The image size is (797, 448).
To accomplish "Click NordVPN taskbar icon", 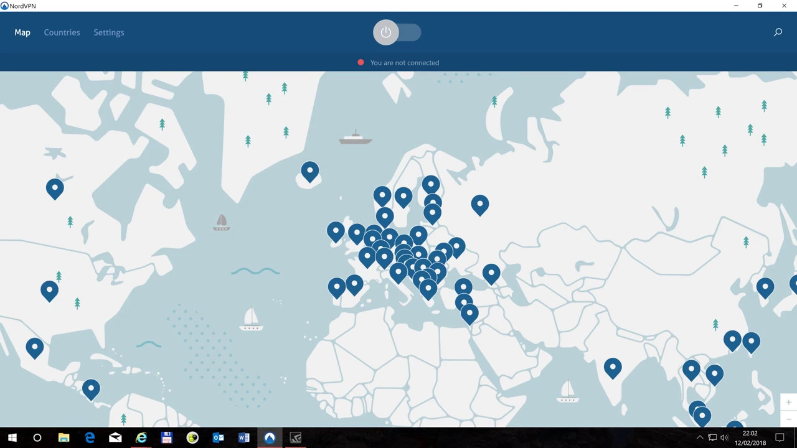I will pos(270,438).
